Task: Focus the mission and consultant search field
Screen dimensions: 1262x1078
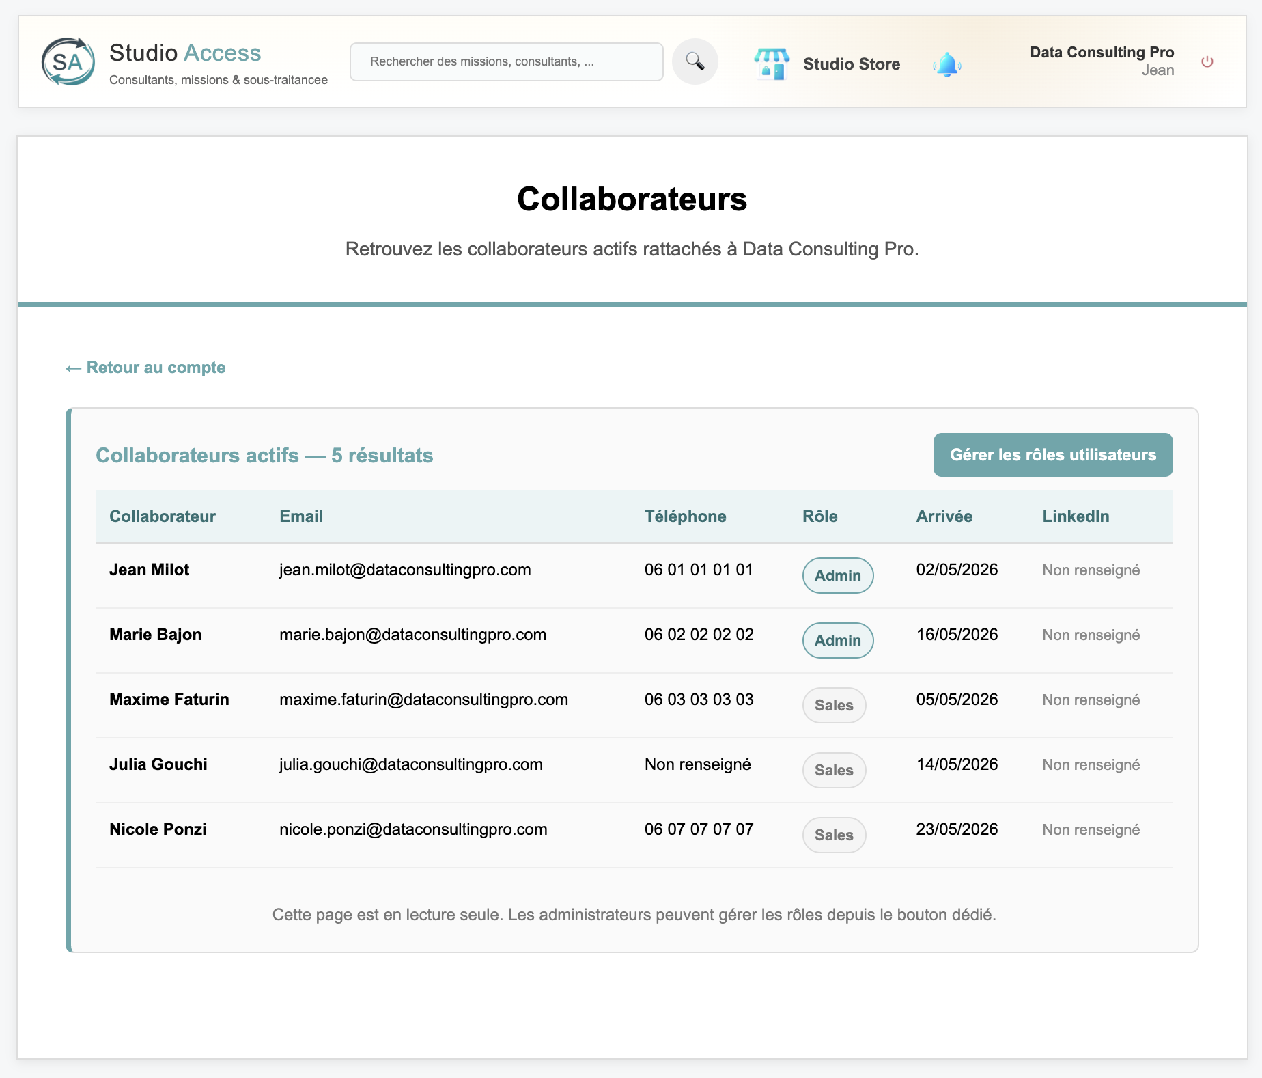Action: (506, 61)
